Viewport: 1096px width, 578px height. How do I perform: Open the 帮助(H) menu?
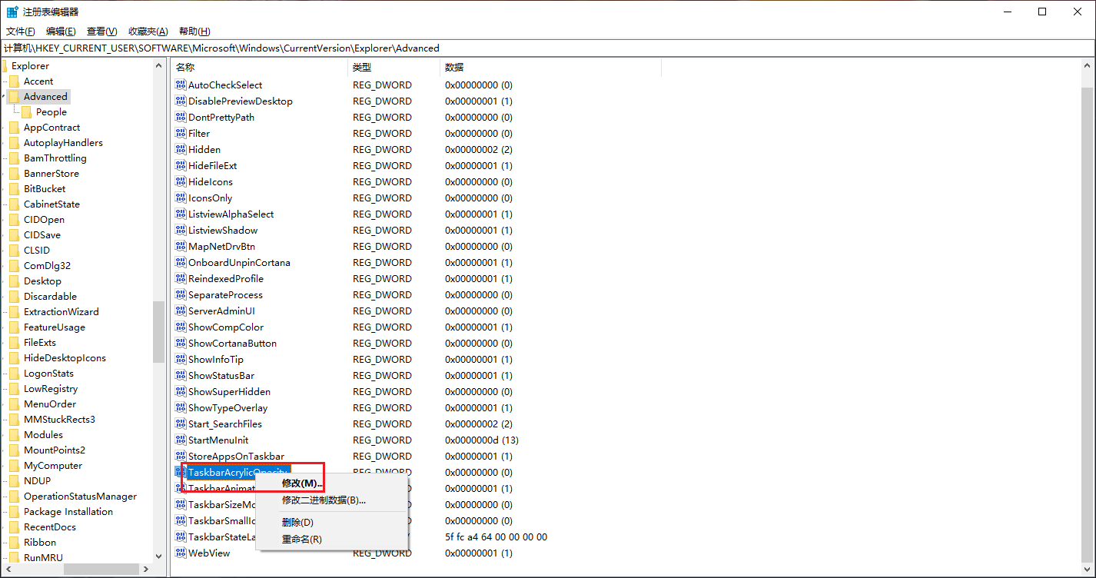coord(194,32)
